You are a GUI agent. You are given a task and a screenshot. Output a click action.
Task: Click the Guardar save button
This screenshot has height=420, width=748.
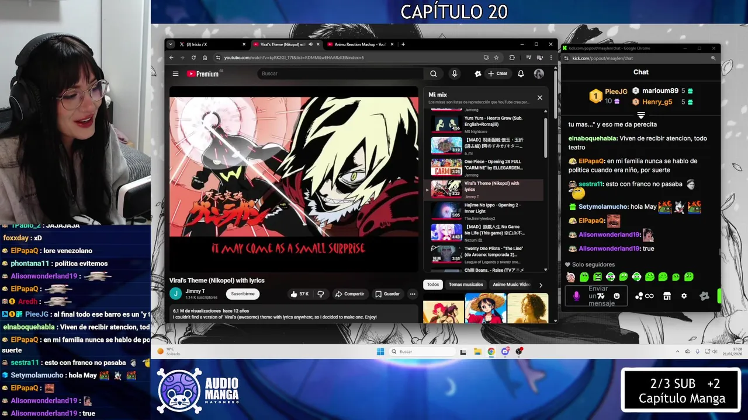coord(387,294)
